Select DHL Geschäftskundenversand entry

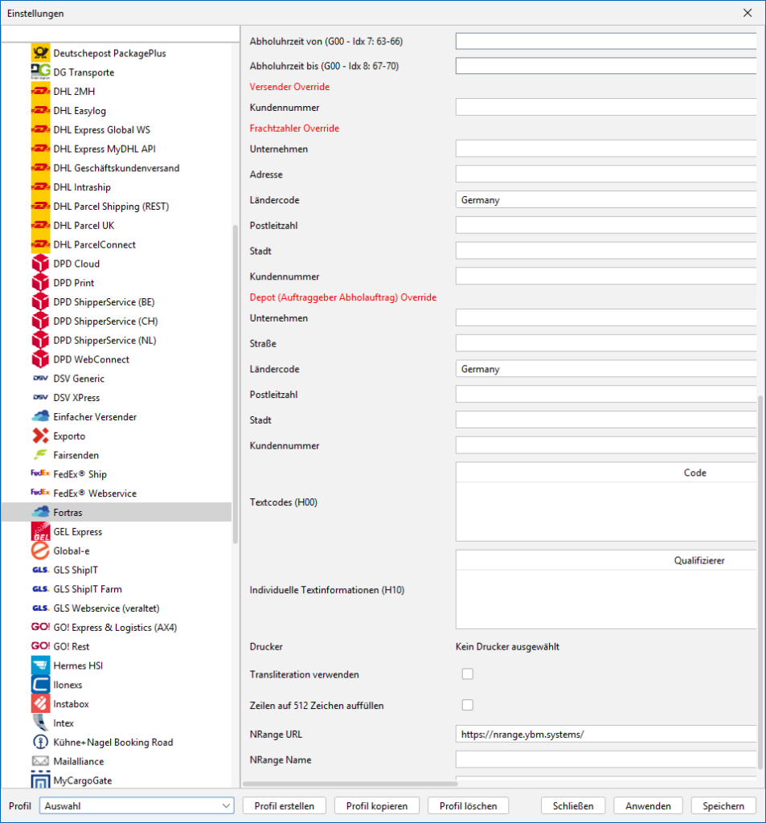tap(116, 168)
